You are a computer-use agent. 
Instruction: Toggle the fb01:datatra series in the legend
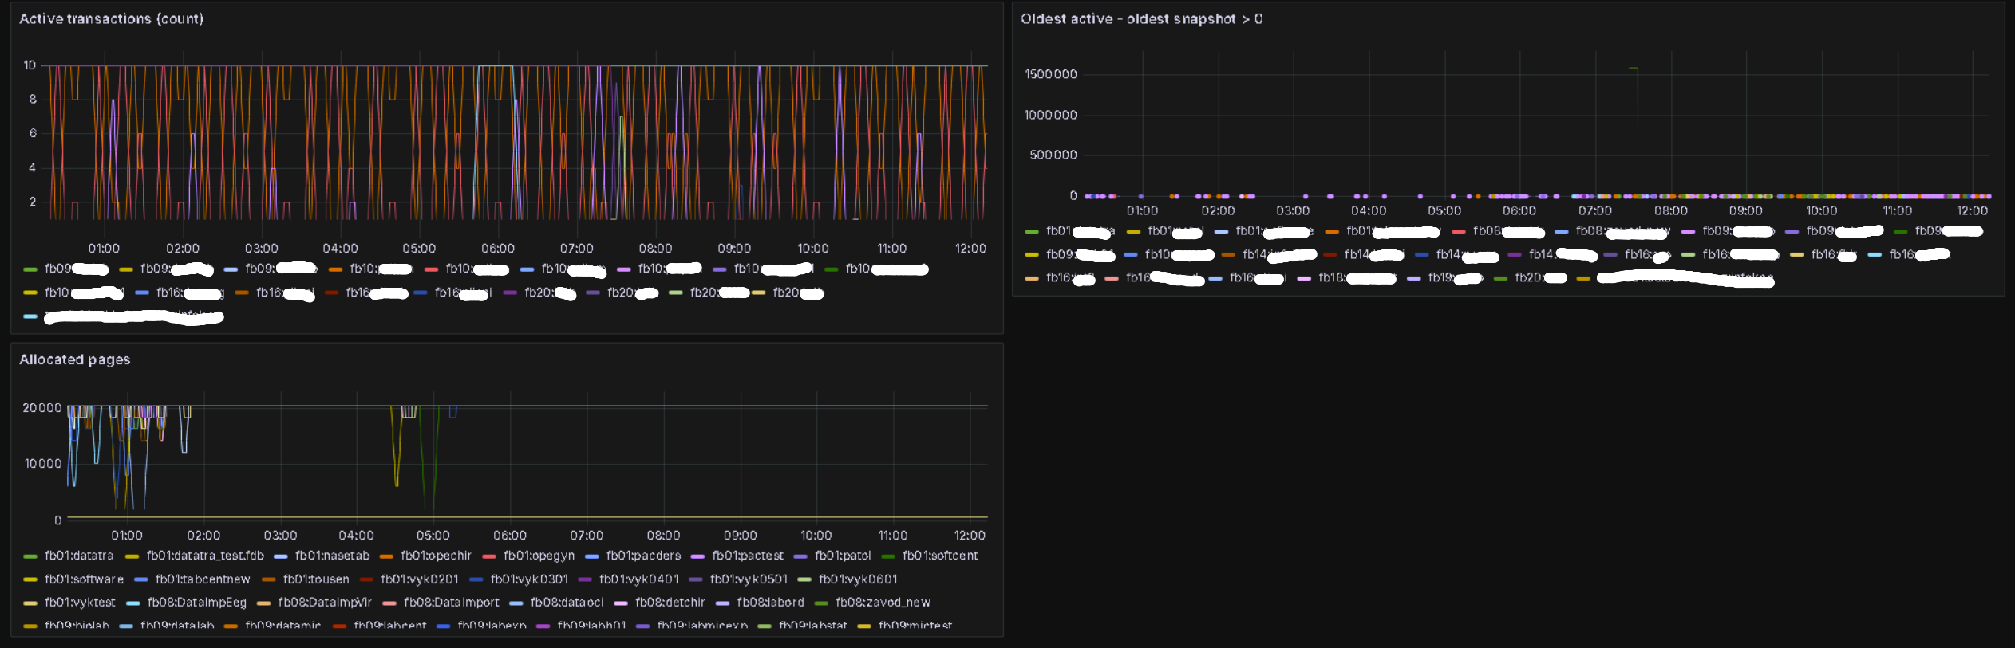(79, 556)
